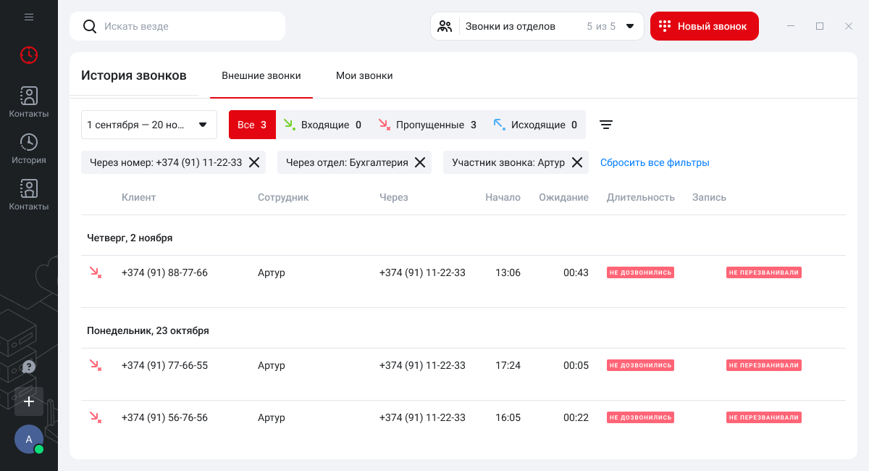The width and height of the screenshot is (869, 471).
Task: Show all calls filter
Action: point(252,125)
